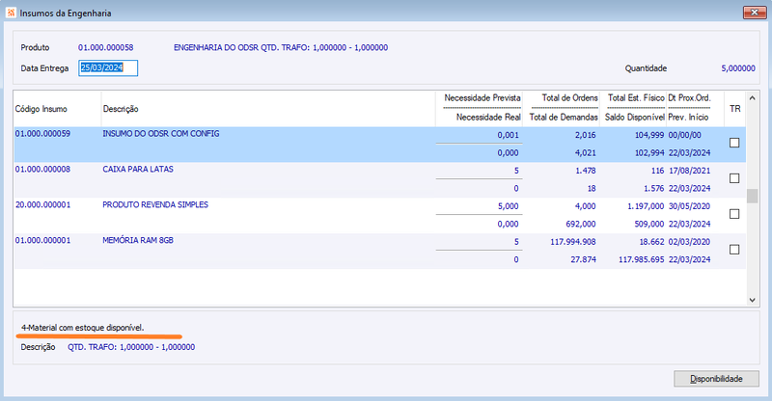The width and height of the screenshot is (772, 401).
Task: Tick TR checkbox for PRODUTO REVENDA SIMPLES
Action: 734,214
